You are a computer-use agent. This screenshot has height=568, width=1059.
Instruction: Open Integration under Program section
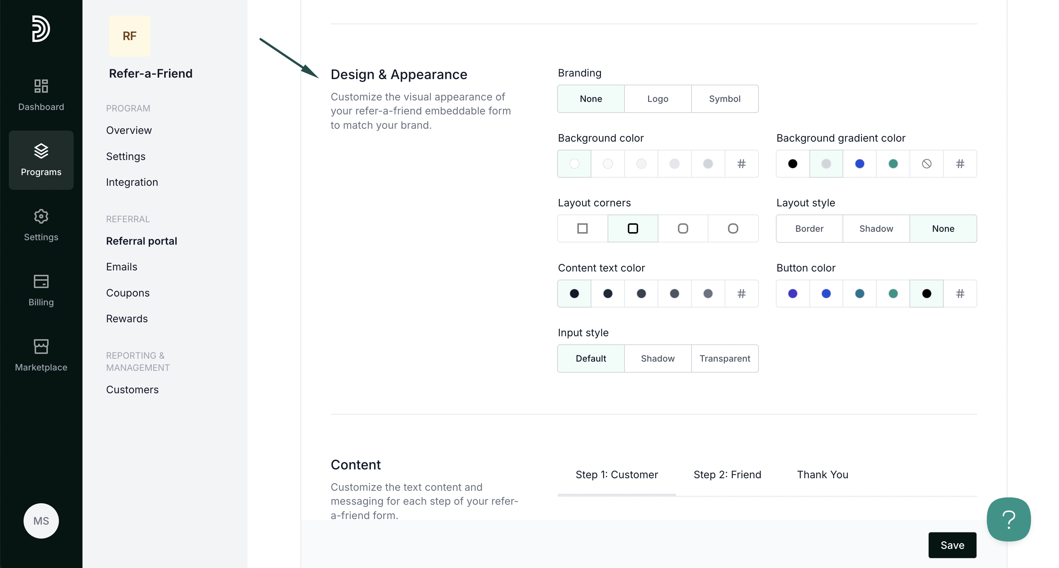pos(132,182)
